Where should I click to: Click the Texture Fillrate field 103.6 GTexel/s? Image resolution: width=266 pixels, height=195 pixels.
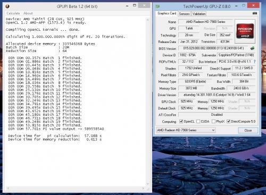coord(241,75)
